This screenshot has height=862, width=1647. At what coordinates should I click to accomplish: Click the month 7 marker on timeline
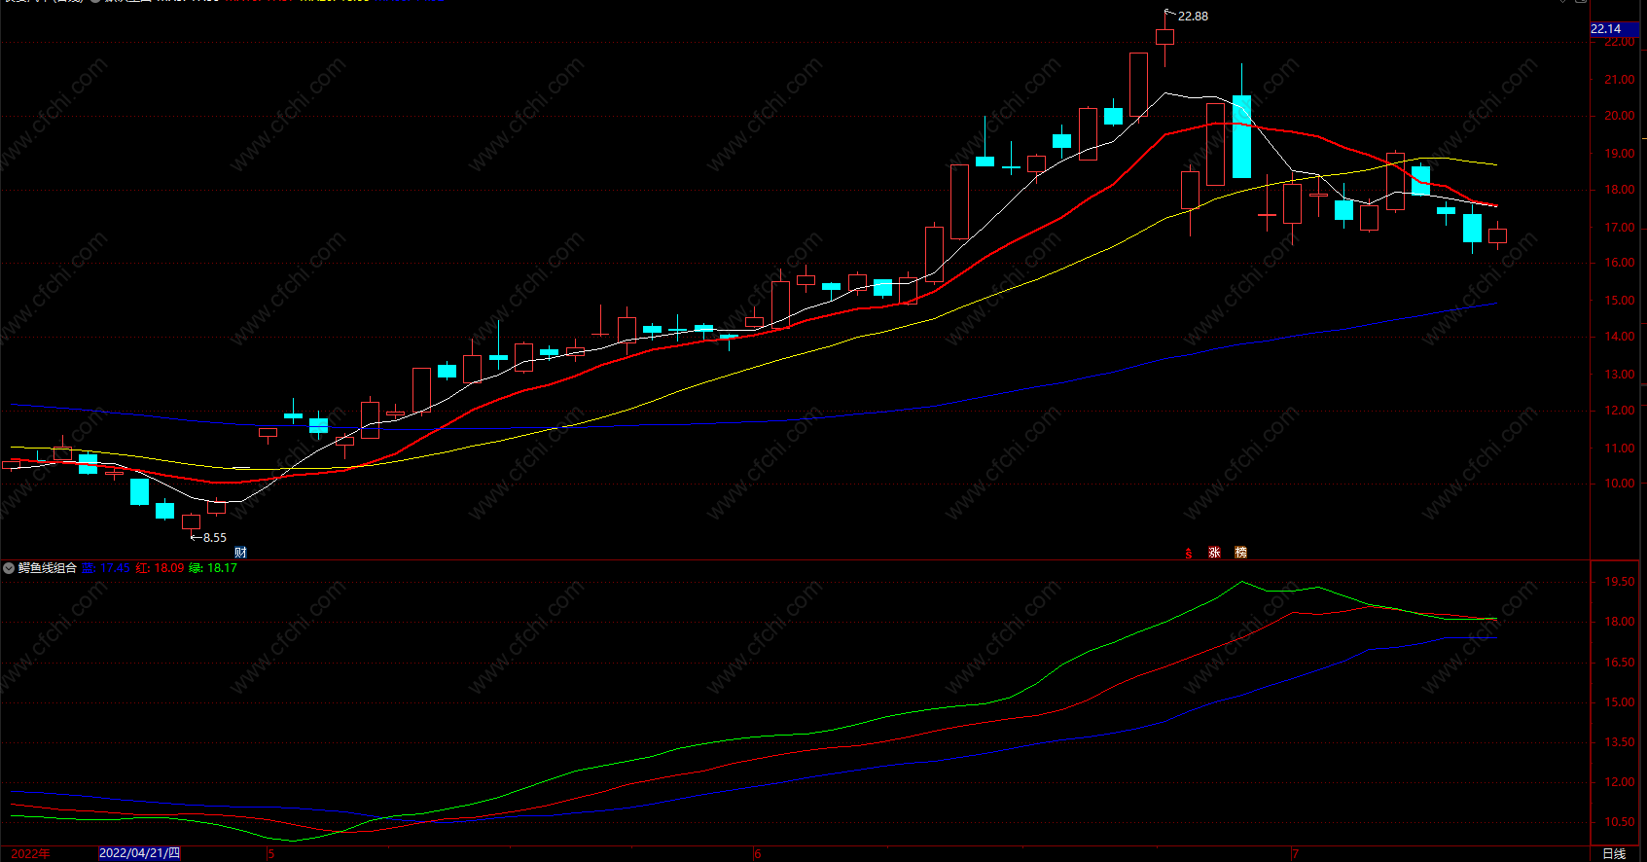[1295, 854]
